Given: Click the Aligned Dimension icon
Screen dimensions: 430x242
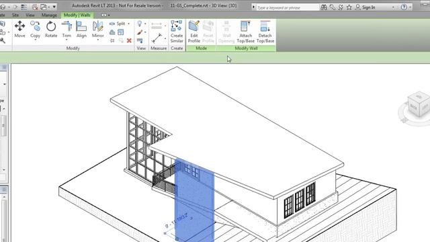Looking at the screenshot, I should point(157,26).
